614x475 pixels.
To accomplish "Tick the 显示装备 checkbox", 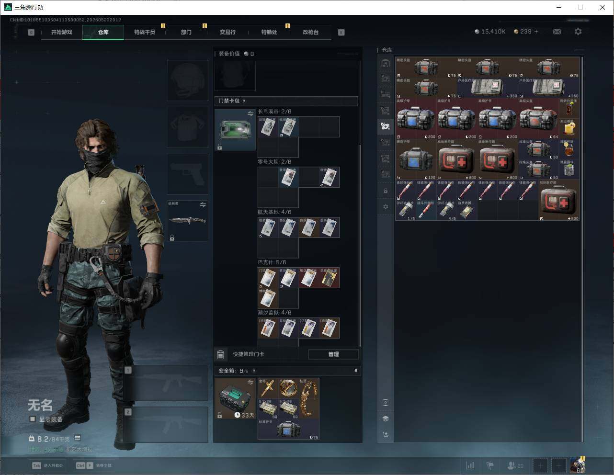I will click(33, 419).
